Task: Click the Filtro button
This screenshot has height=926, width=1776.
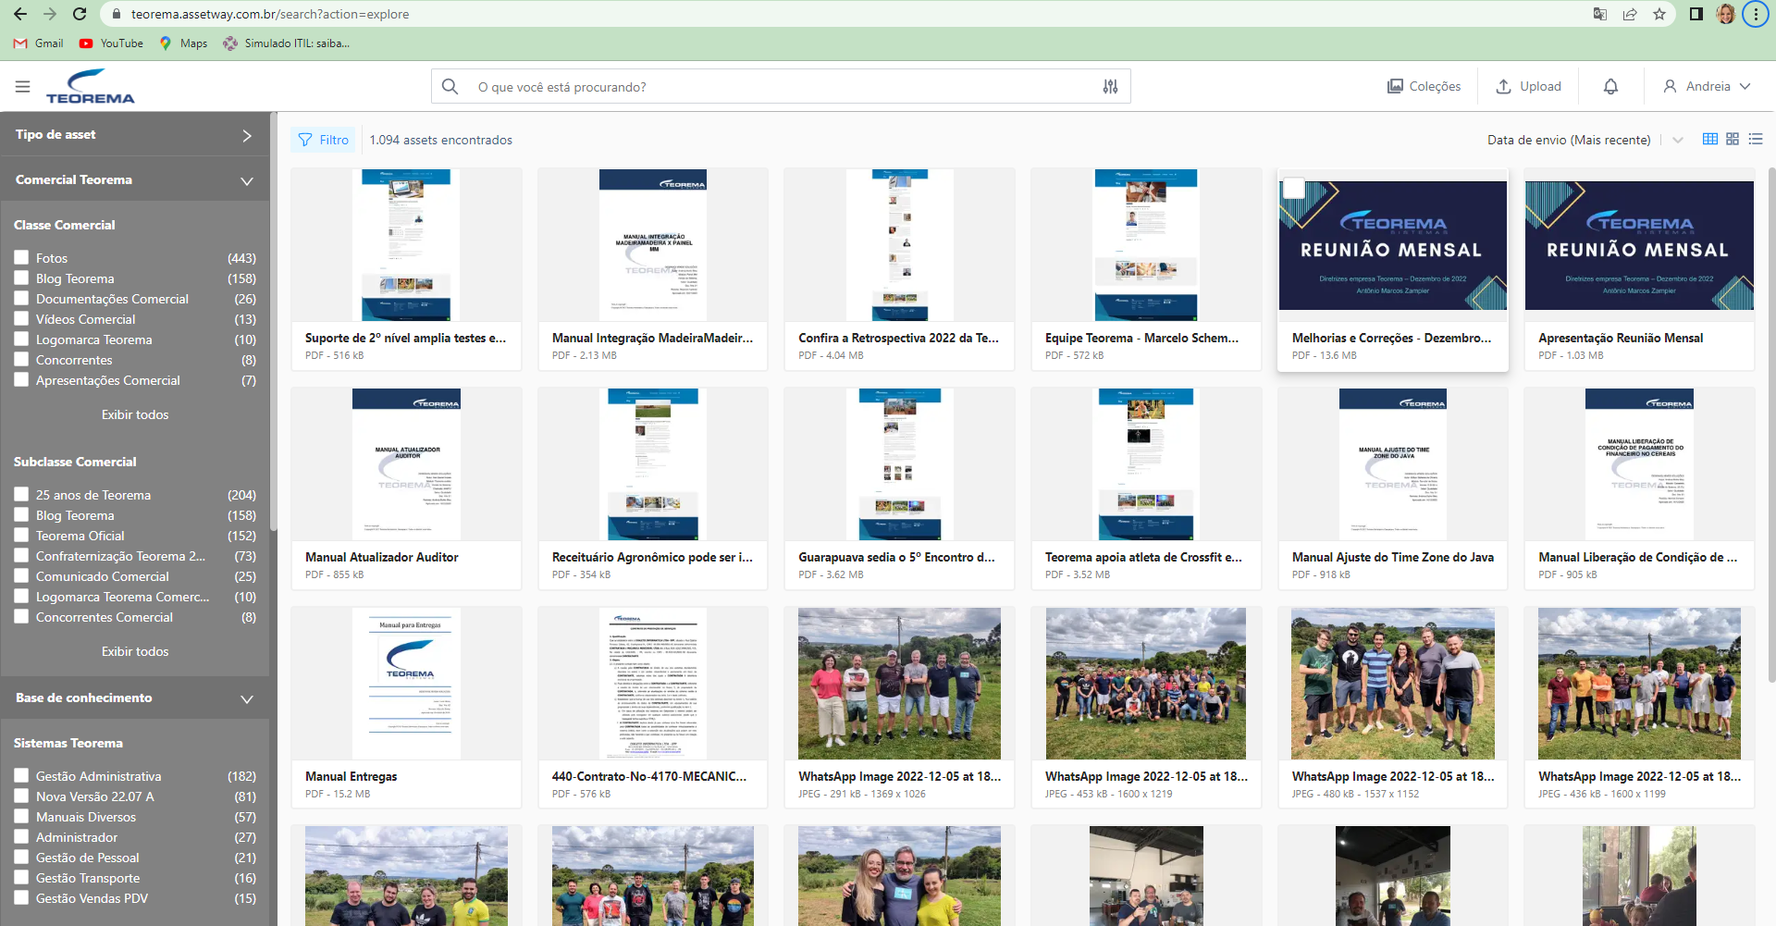Action: click(324, 140)
